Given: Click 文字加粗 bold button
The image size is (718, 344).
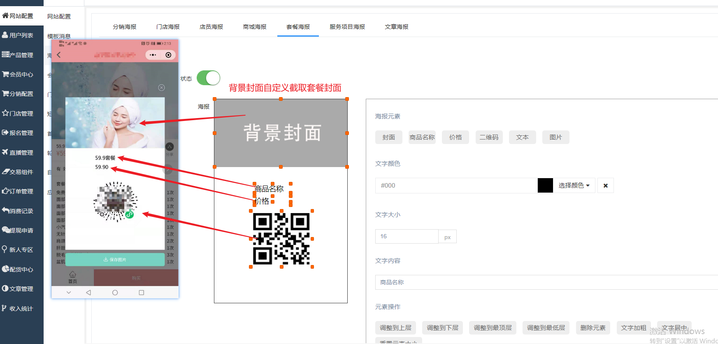Looking at the screenshot, I should (x=634, y=328).
